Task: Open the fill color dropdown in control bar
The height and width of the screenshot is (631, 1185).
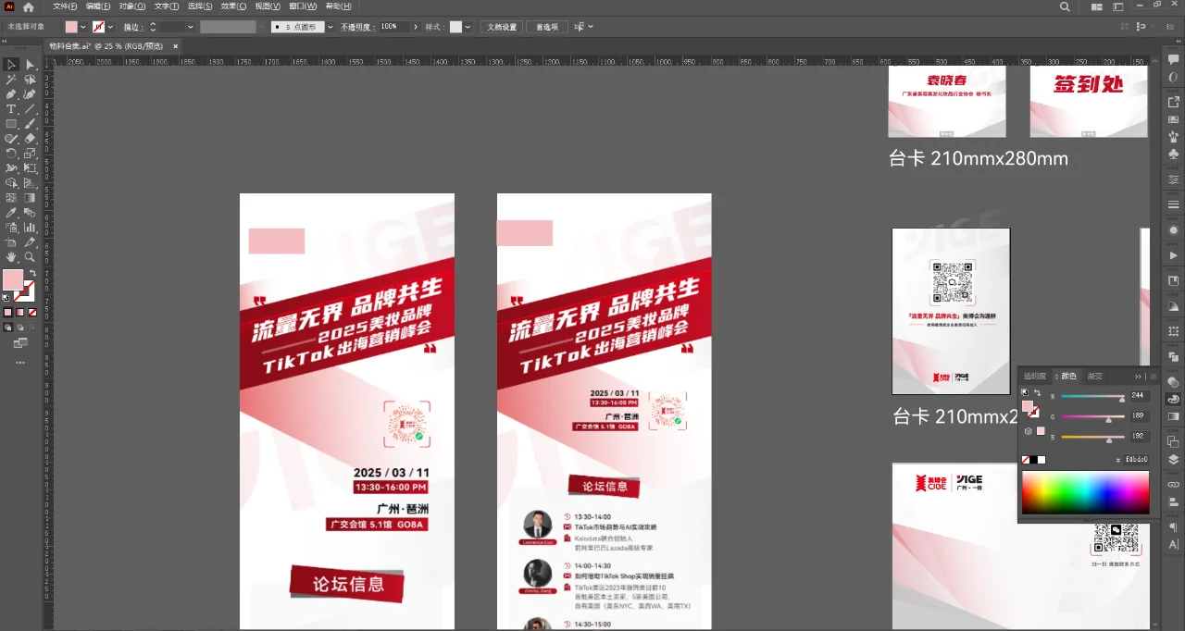Action: (x=83, y=27)
